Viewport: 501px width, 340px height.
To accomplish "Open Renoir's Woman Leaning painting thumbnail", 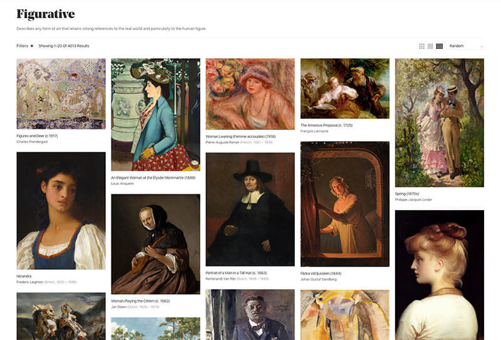I will (x=250, y=94).
